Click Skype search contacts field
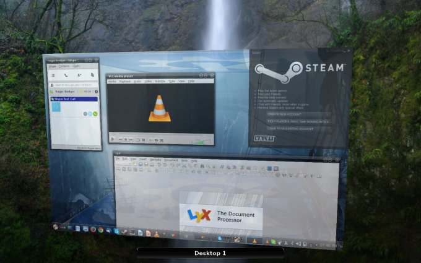Viewport: 421px width, 263px height. pyautogui.click(x=74, y=85)
